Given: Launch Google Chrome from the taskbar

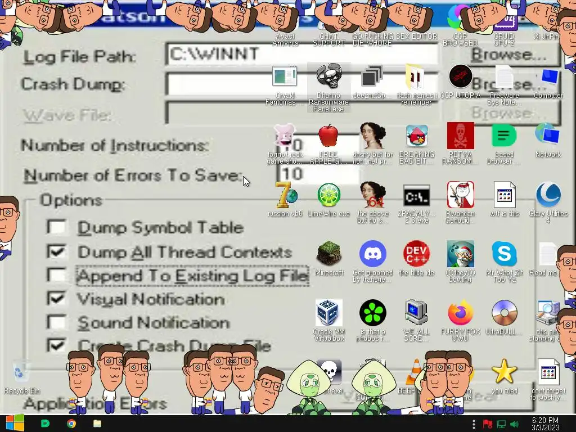Looking at the screenshot, I should click(x=71, y=424).
